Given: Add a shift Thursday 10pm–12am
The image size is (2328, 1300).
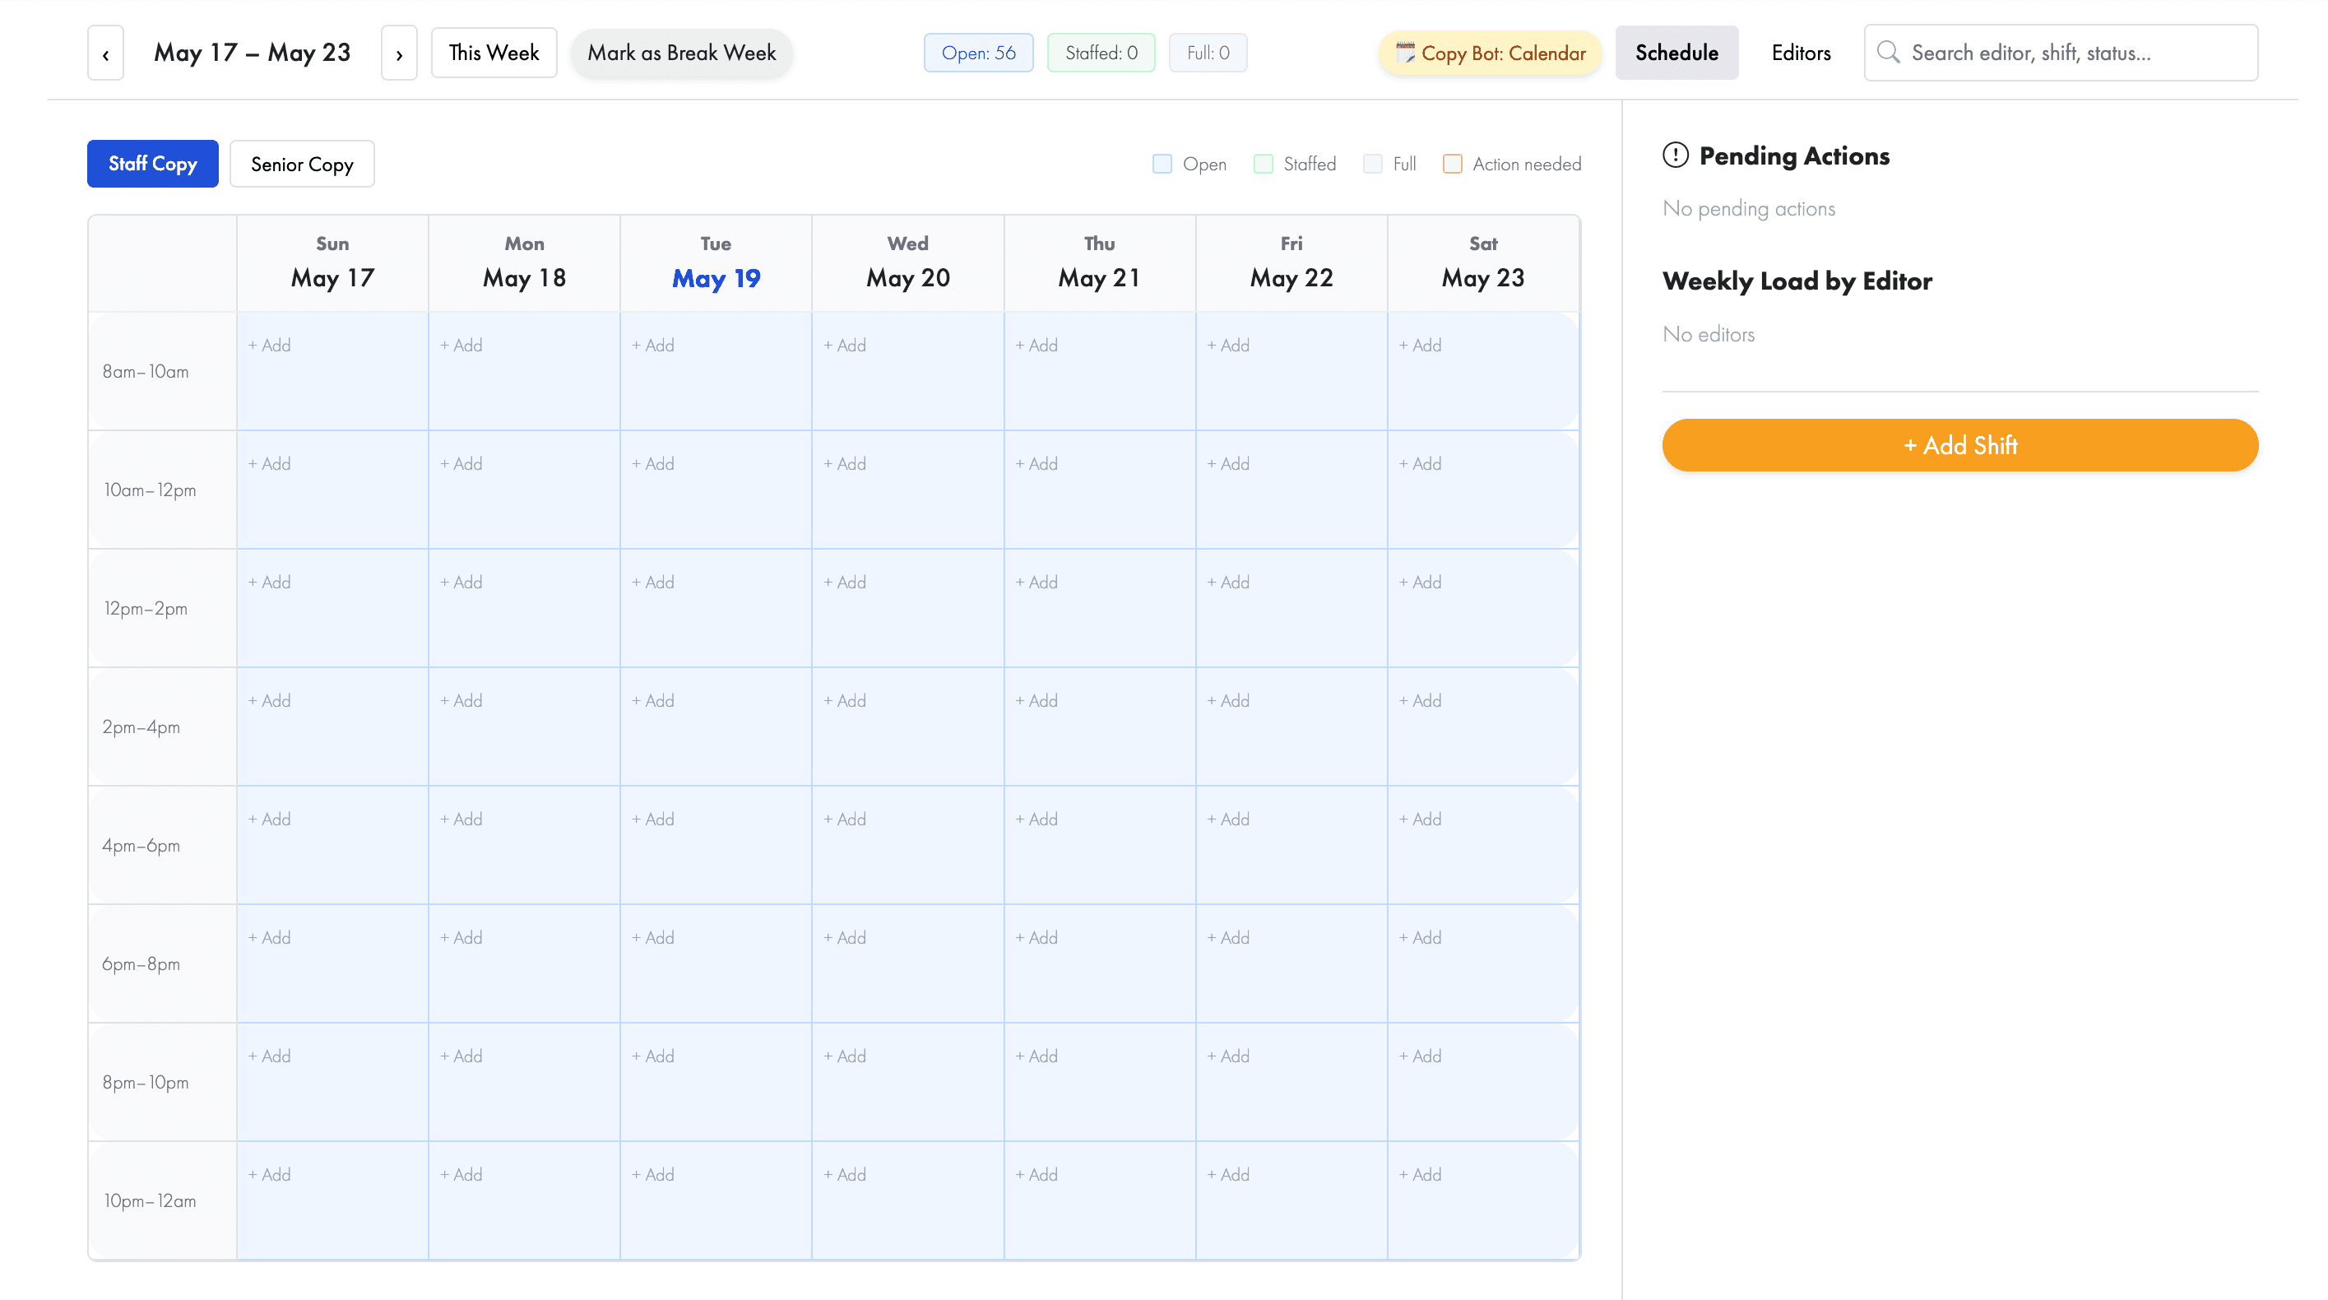Looking at the screenshot, I should click(1036, 1174).
